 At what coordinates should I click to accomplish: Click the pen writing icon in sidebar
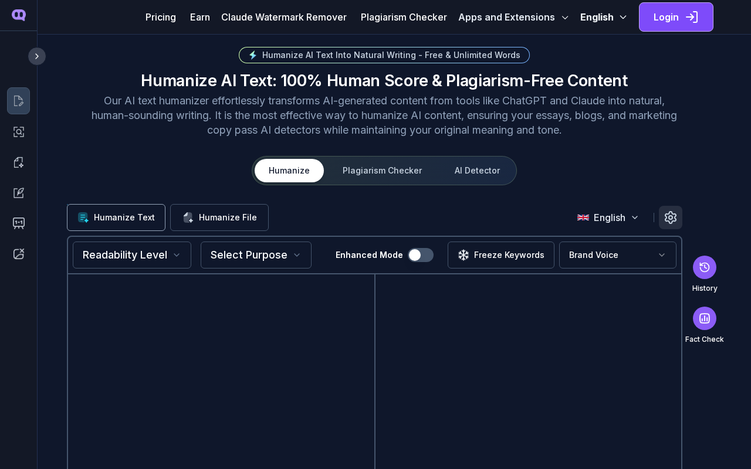coord(18,193)
